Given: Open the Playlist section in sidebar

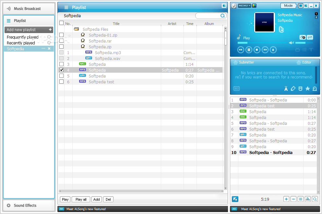Looking at the screenshot, I should (29, 20).
